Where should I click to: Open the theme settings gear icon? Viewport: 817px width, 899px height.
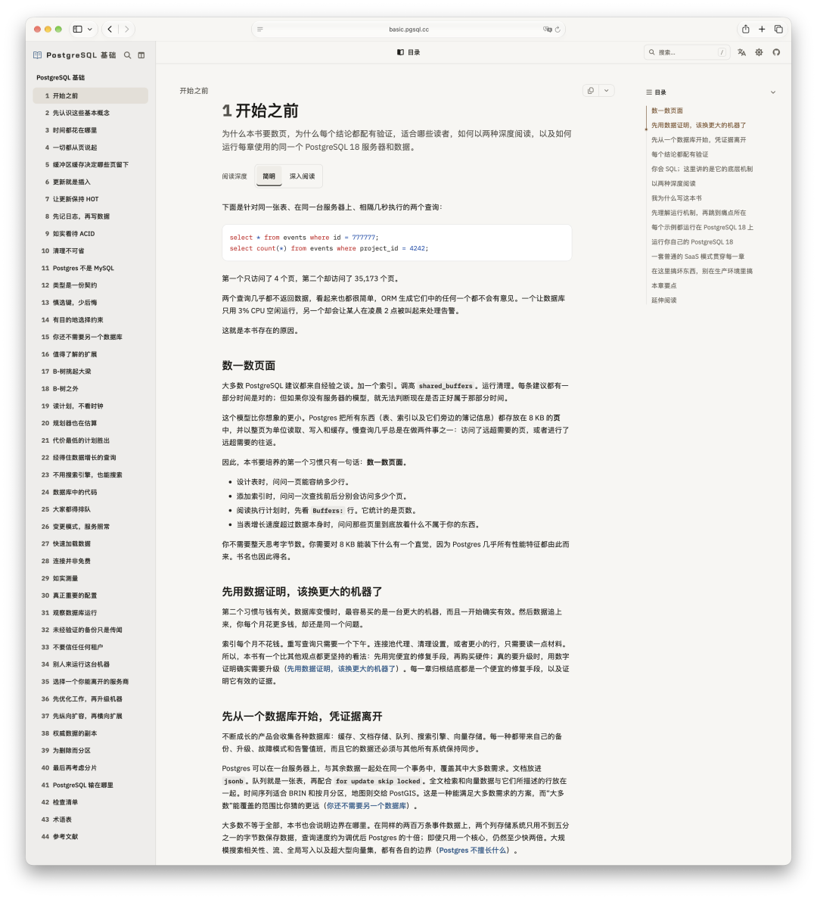coord(759,52)
